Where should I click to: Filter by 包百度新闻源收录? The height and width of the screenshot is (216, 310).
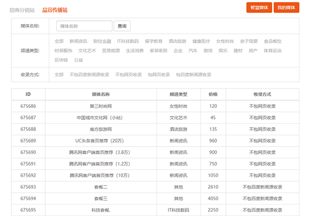194,75
